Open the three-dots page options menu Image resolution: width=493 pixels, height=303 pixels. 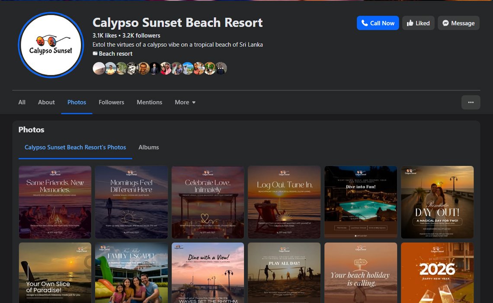click(x=471, y=102)
